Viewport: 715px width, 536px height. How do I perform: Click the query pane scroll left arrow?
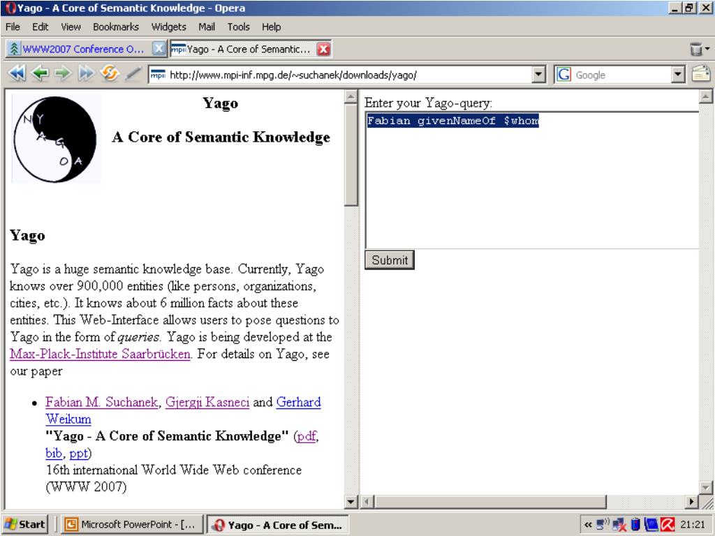pos(367,502)
